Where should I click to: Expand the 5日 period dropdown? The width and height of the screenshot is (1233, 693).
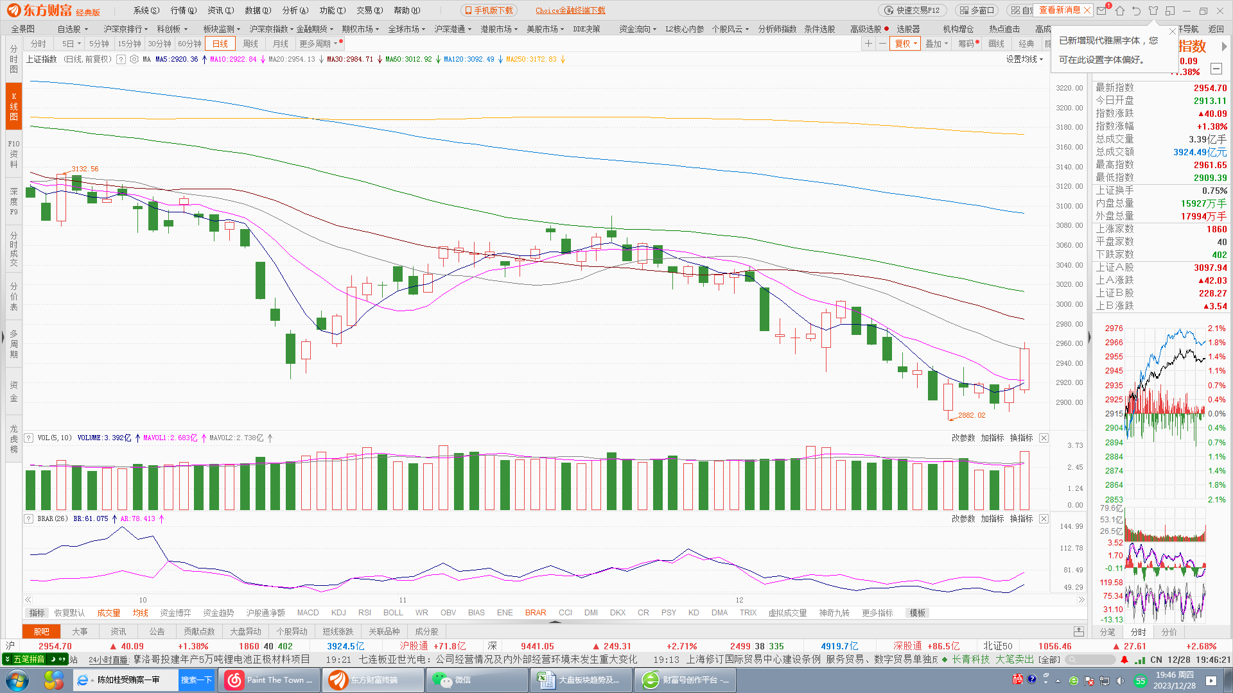coord(71,44)
